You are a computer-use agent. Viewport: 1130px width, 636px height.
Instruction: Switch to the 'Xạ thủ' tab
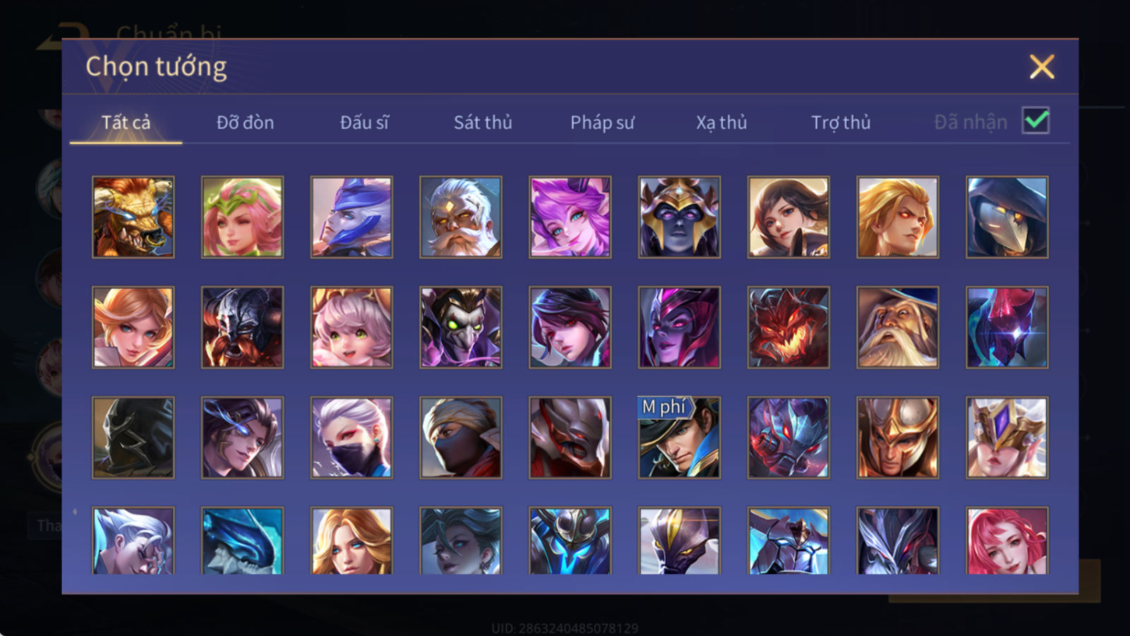point(721,122)
